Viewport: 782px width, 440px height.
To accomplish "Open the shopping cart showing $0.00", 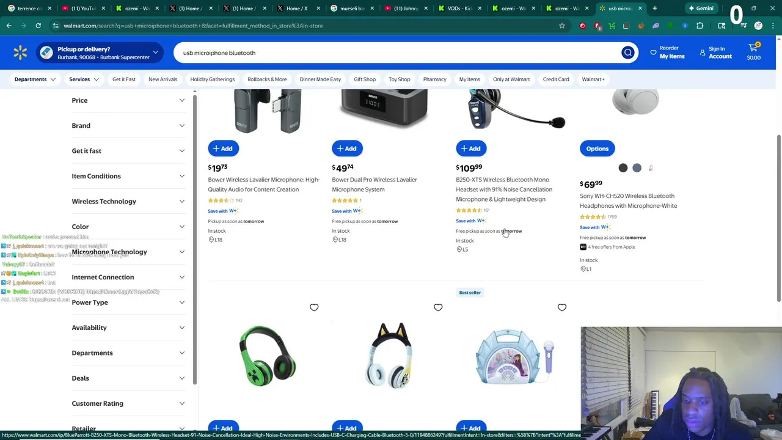I will [754, 53].
